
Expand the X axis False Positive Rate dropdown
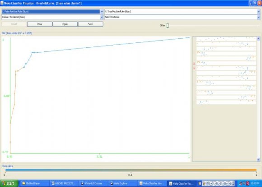(x=102, y=12)
